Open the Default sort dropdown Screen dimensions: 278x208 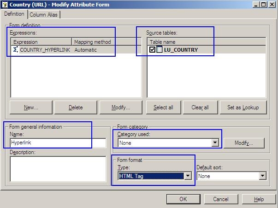click(x=262, y=176)
